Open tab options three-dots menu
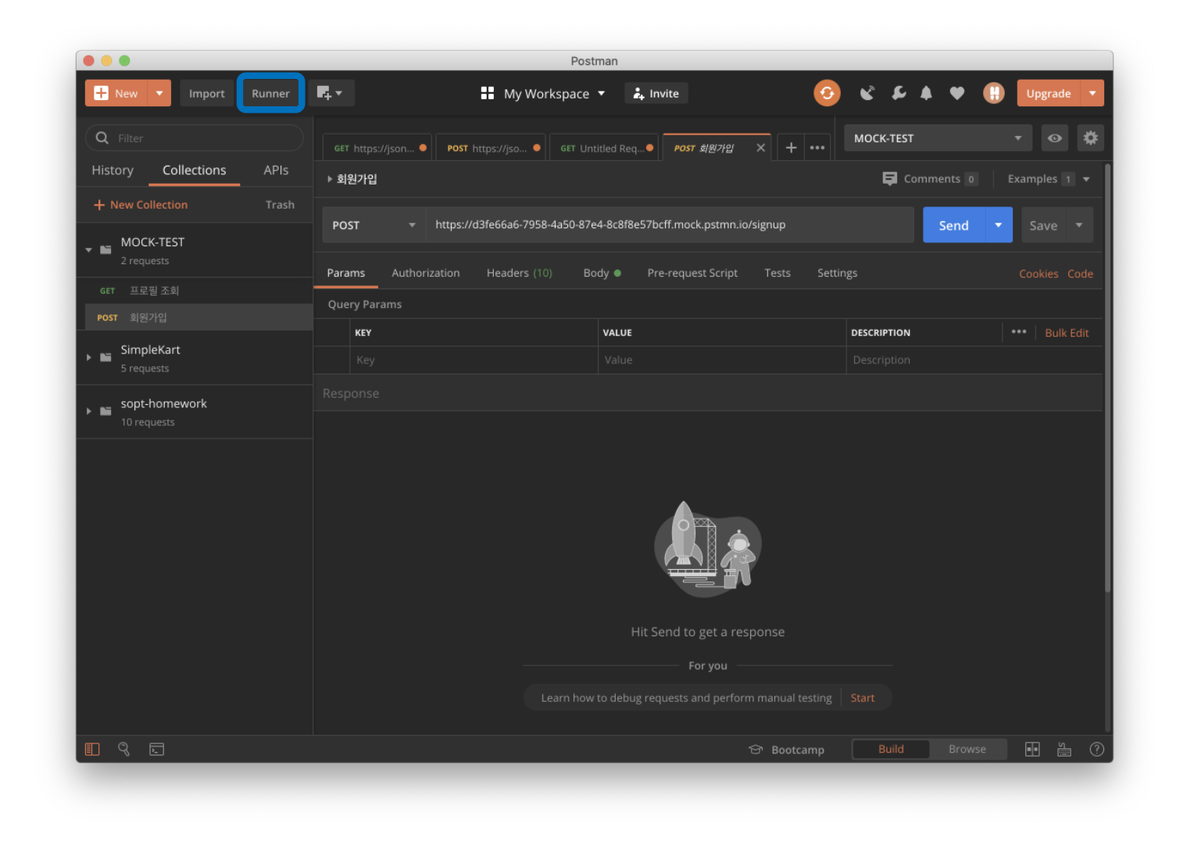Viewport: 1194px width, 852px height. [817, 148]
